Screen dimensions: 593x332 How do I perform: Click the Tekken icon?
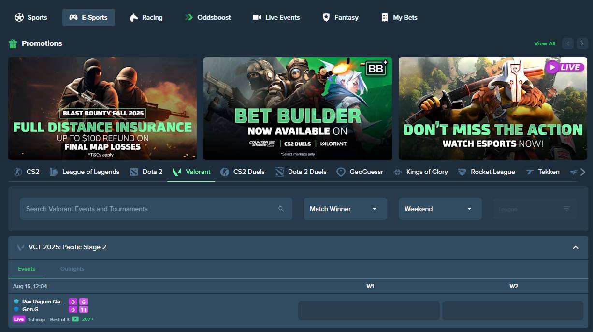530,172
